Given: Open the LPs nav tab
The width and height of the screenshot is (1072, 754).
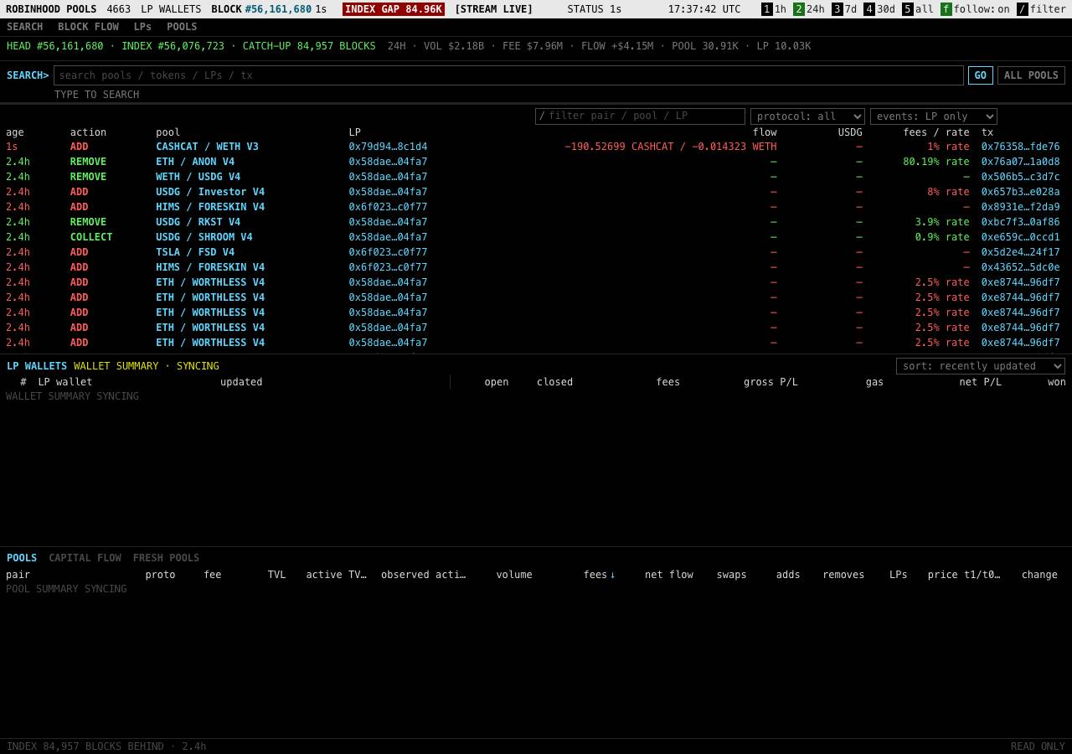Looking at the screenshot, I should pyautogui.click(x=142, y=27).
